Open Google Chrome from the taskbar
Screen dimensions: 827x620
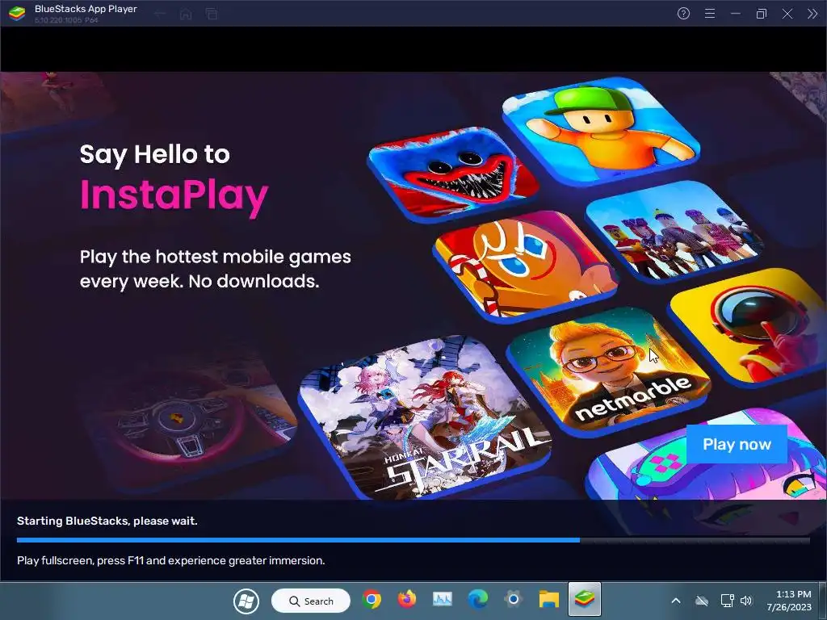click(x=372, y=600)
